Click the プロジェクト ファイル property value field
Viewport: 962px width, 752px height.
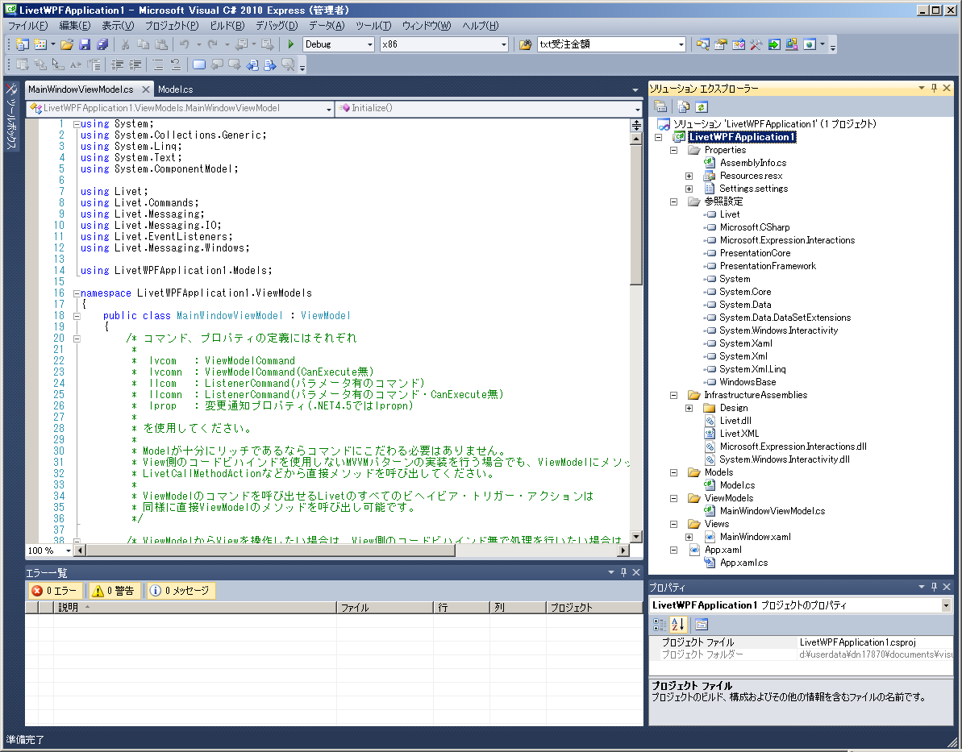875,642
